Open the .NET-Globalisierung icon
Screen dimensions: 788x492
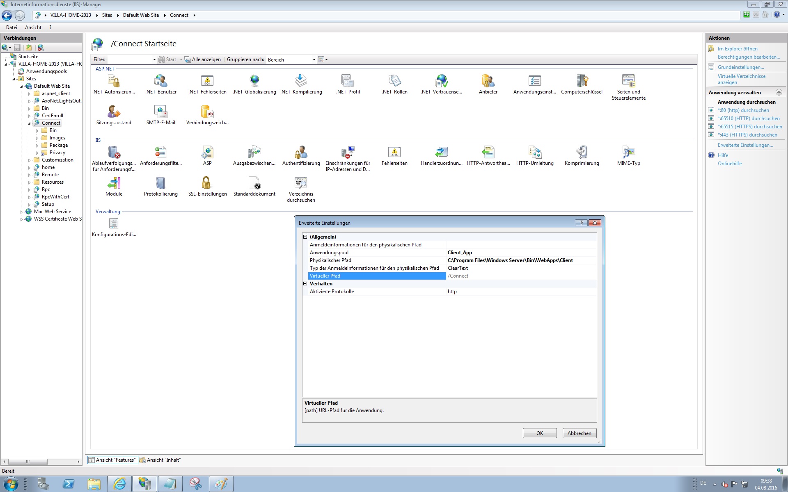[254, 81]
